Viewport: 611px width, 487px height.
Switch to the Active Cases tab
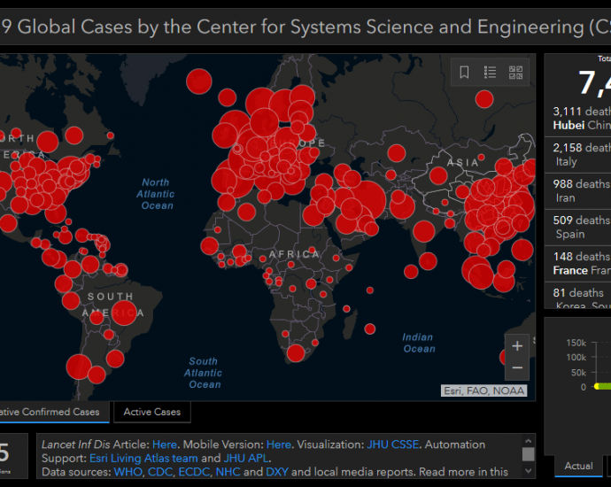(152, 412)
